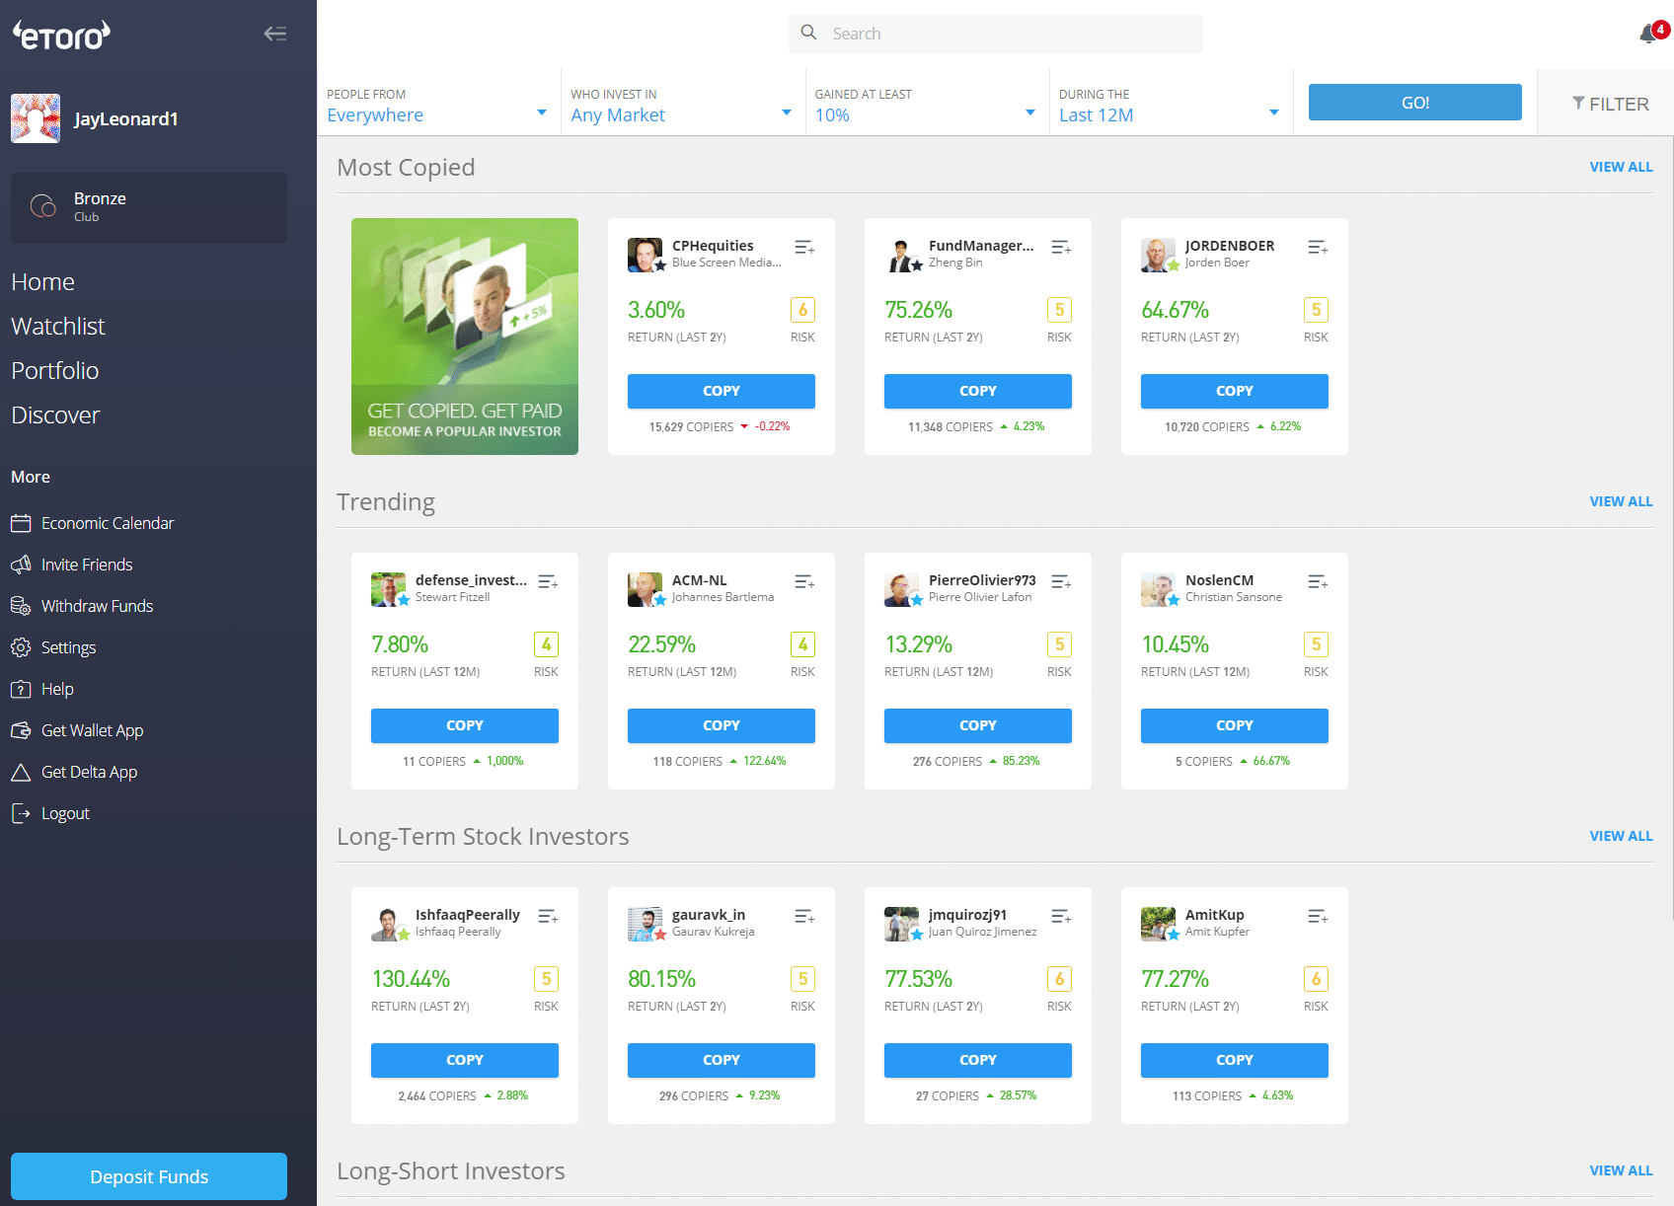Click in the Search field
Image resolution: width=1674 pixels, height=1206 pixels.
coord(996,34)
